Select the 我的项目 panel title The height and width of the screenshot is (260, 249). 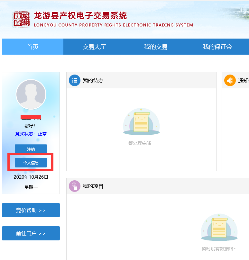click(x=93, y=186)
